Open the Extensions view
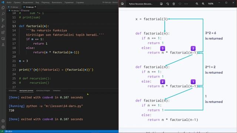237x133 pixels. (x=3, y=33)
